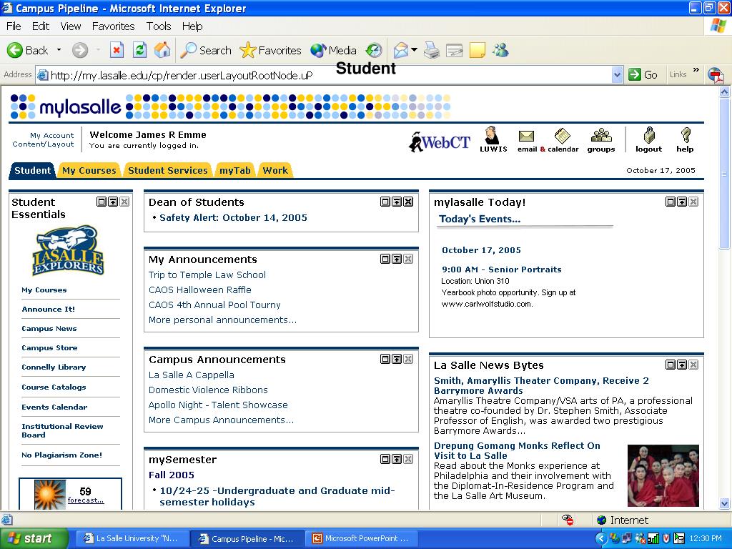Maximize the mylasalle Today channel
Screen dimensions: 732x549
[671, 202]
